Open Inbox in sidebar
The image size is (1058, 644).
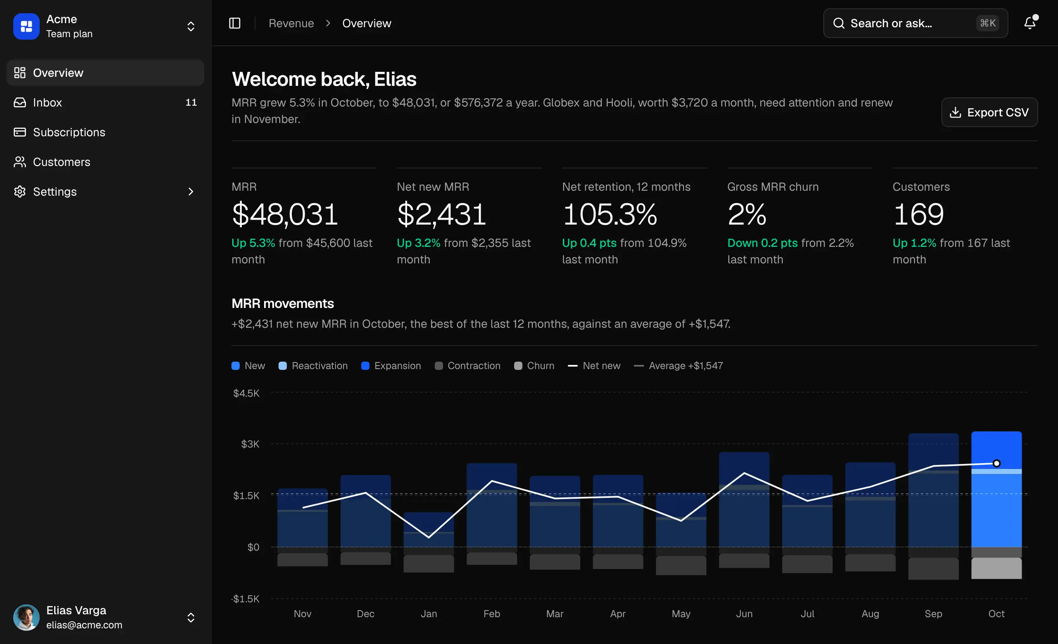pyautogui.click(x=105, y=102)
